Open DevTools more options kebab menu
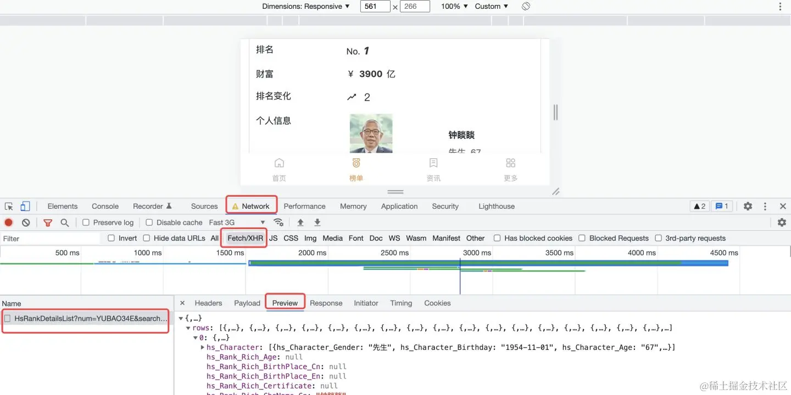This screenshot has height=395, width=791. tap(765, 206)
